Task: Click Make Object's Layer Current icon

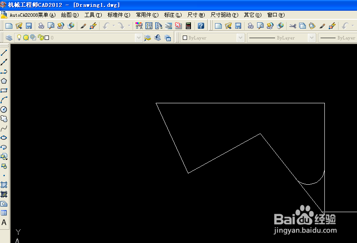Action: click(x=148, y=38)
